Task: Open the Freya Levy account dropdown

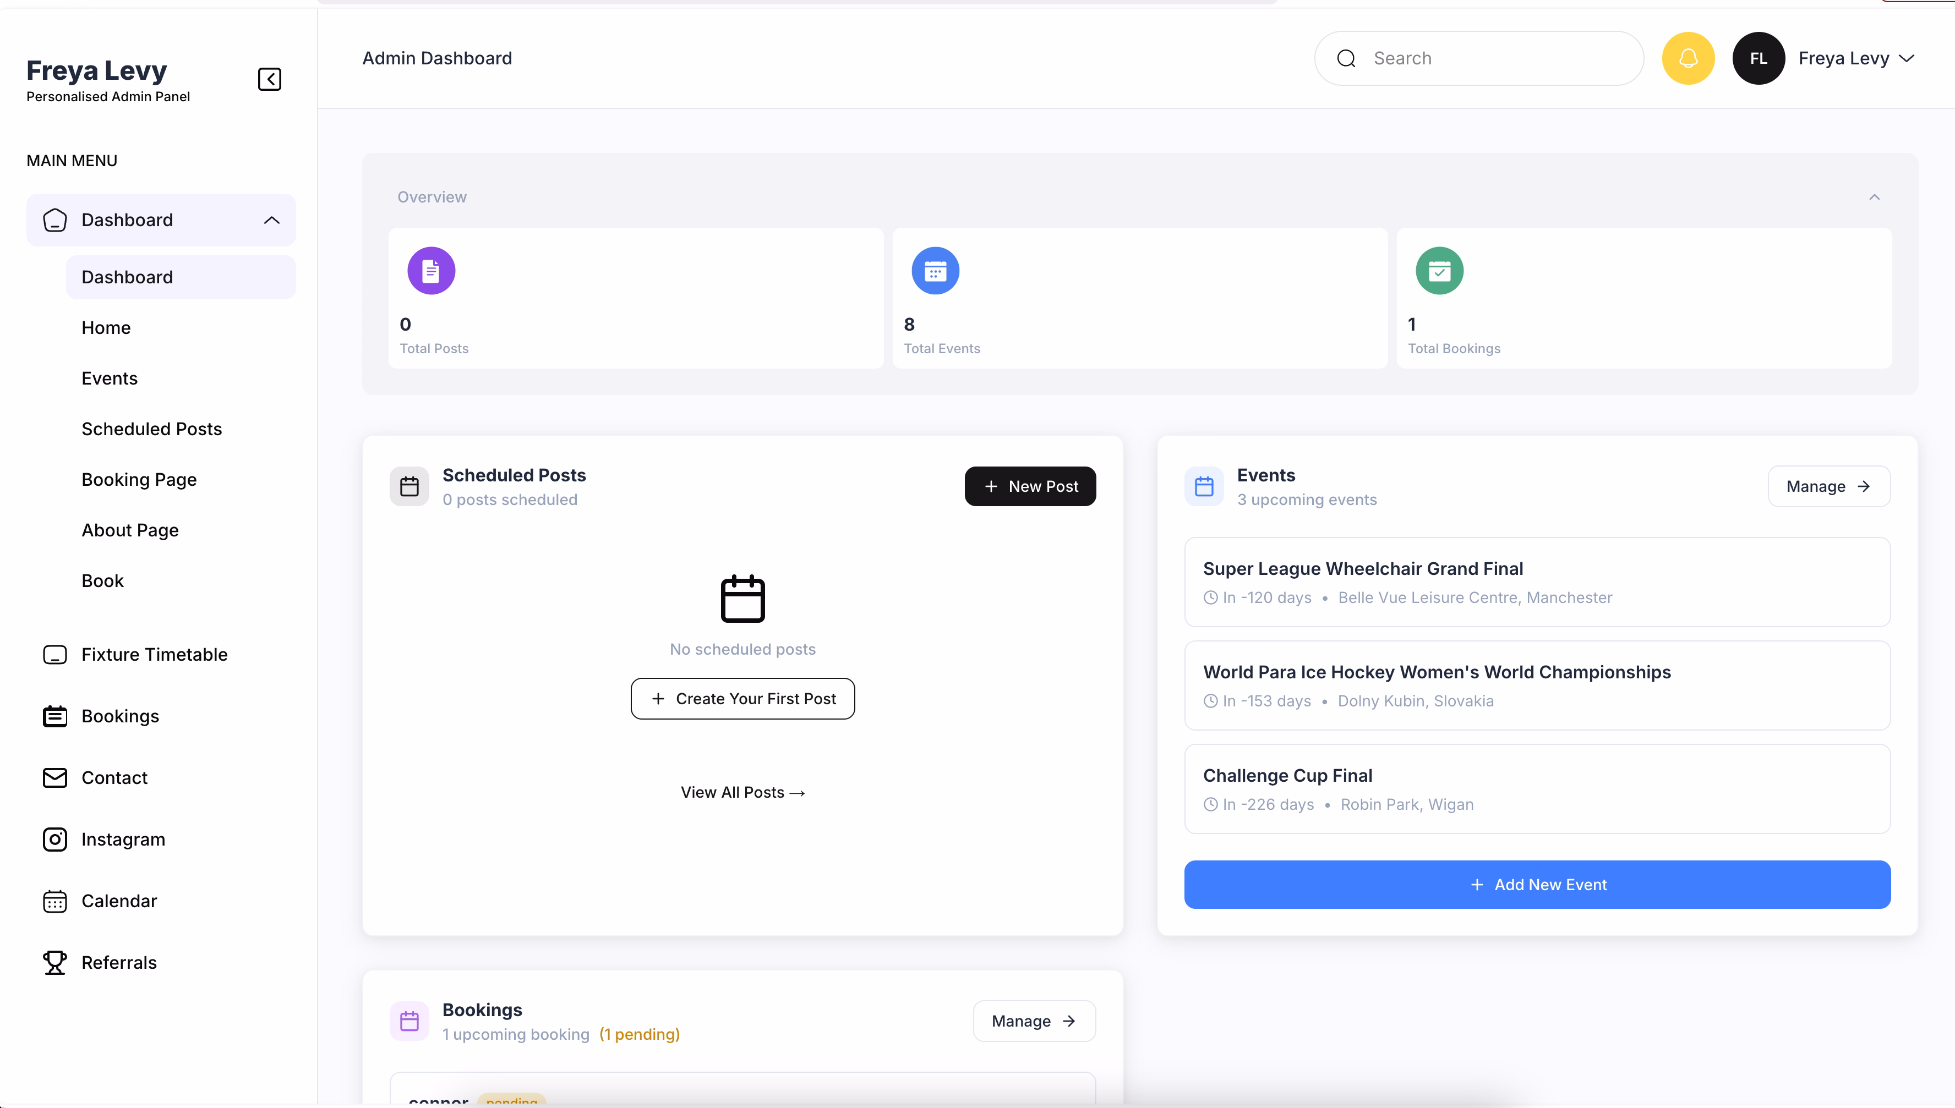Action: click(1855, 59)
